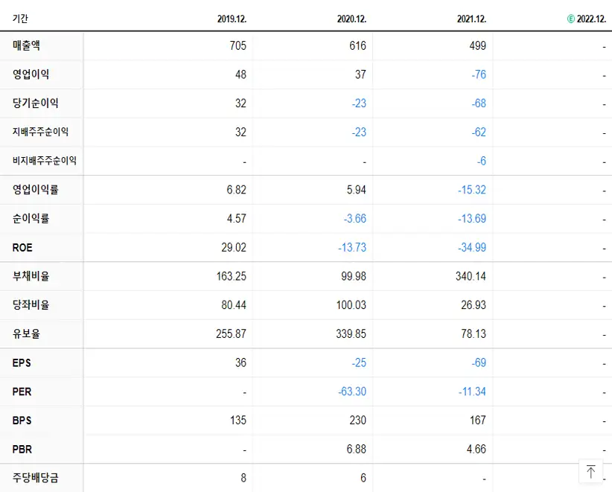Select PBR value 4.66

pos(476,450)
